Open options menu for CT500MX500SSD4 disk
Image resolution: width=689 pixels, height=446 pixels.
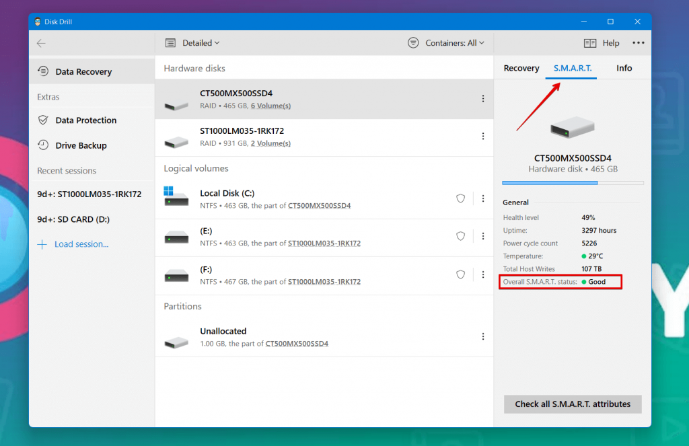pos(482,99)
